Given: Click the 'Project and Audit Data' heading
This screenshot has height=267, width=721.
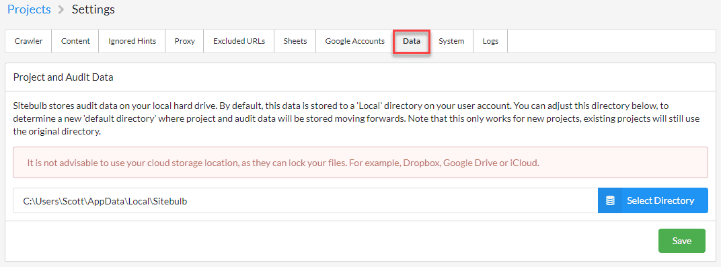Looking at the screenshot, I should [63, 77].
